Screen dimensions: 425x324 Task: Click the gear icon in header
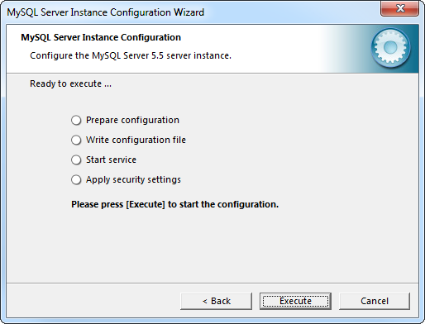[x=390, y=48]
